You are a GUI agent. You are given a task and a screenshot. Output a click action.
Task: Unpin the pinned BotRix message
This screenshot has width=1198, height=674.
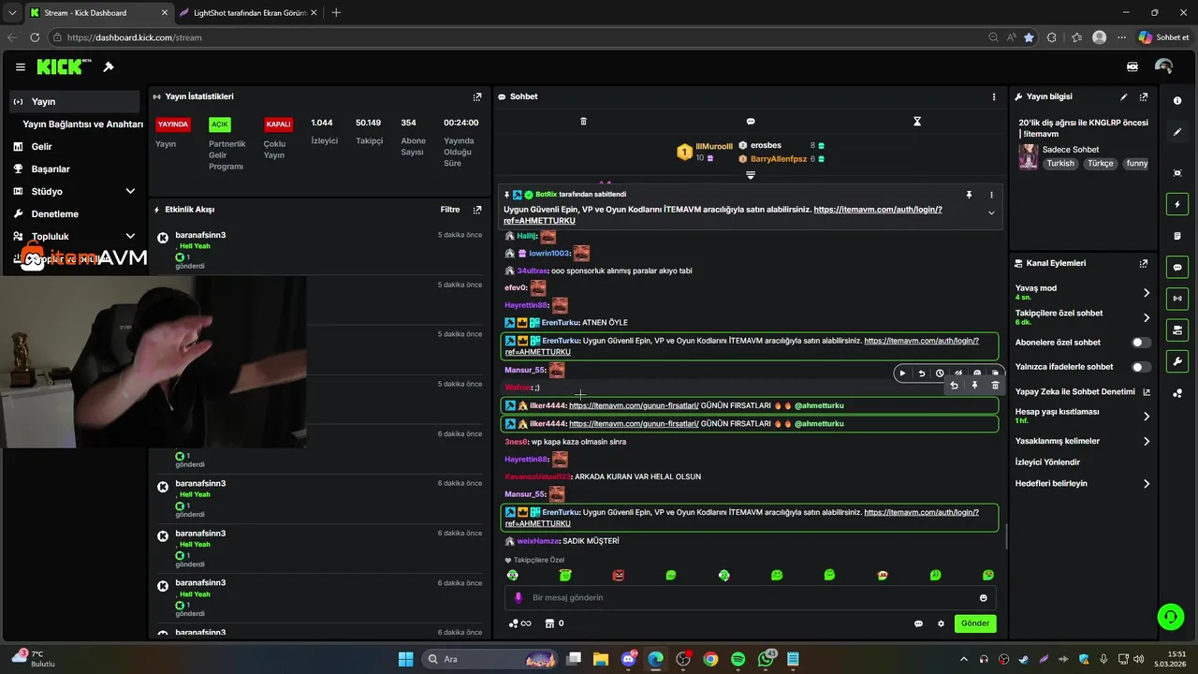click(x=969, y=195)
